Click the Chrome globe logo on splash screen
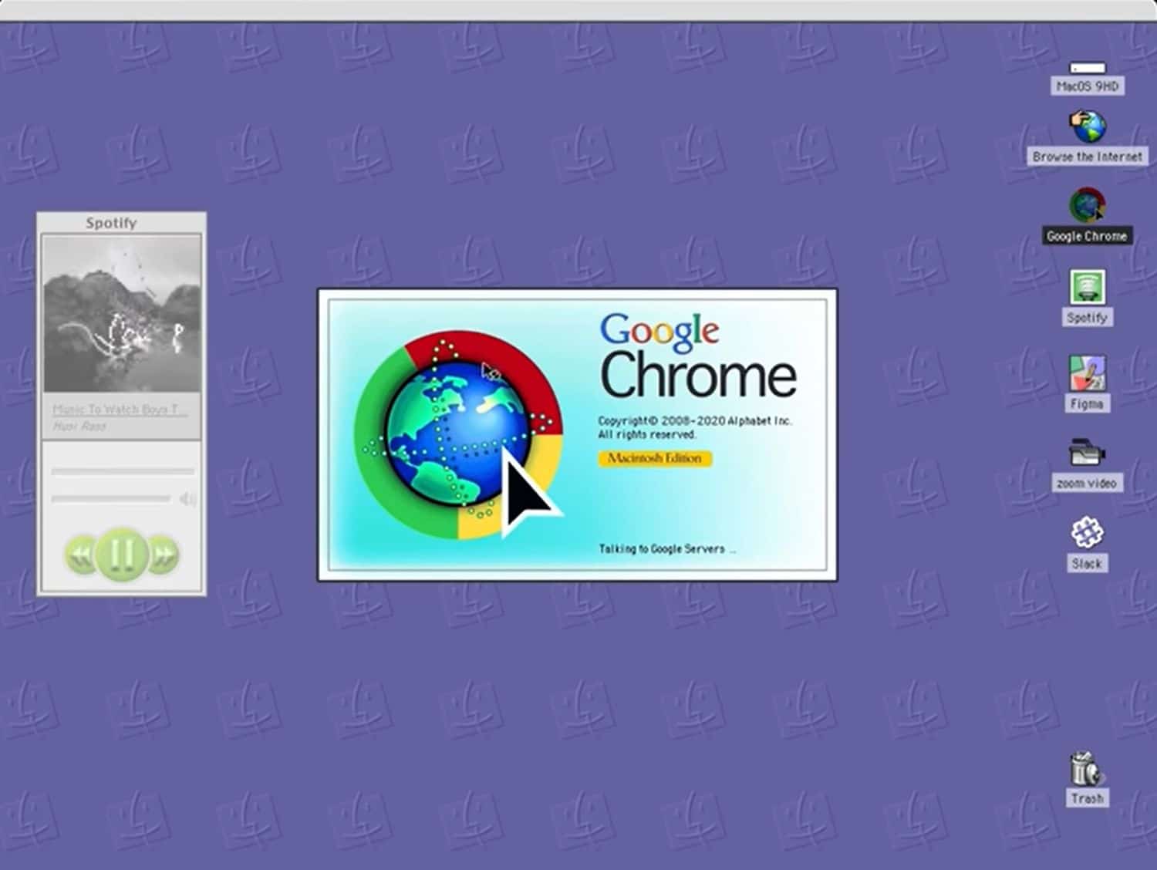 [457, 435]
